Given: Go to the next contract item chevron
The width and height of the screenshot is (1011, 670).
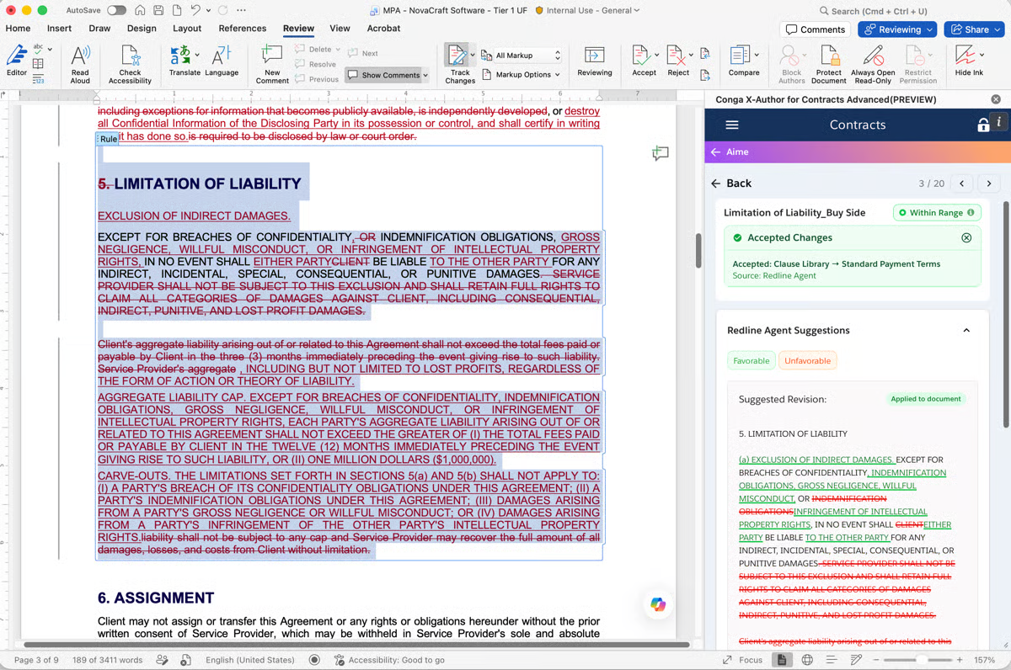Looking at the screenshot, I should [989, 183].
